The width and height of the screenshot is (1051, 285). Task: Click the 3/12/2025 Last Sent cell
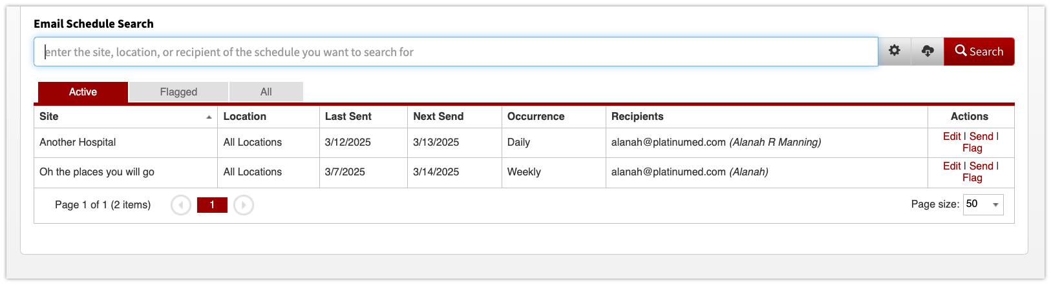(363, 142)
